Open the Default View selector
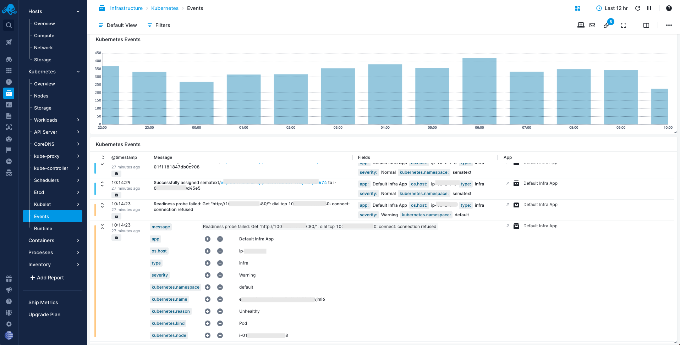The width and height of the screenshot is (680, 345). (x=118, y=25)
